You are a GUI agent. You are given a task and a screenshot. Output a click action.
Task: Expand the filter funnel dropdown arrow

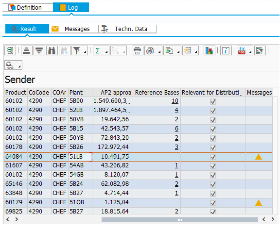(x=85, y=52)
